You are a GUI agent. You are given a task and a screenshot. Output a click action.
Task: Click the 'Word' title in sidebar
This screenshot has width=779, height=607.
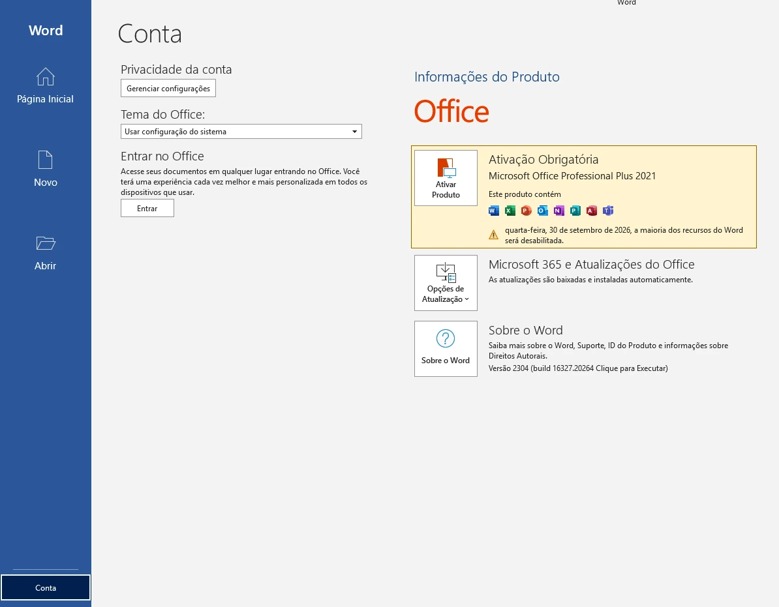(46, 30)
